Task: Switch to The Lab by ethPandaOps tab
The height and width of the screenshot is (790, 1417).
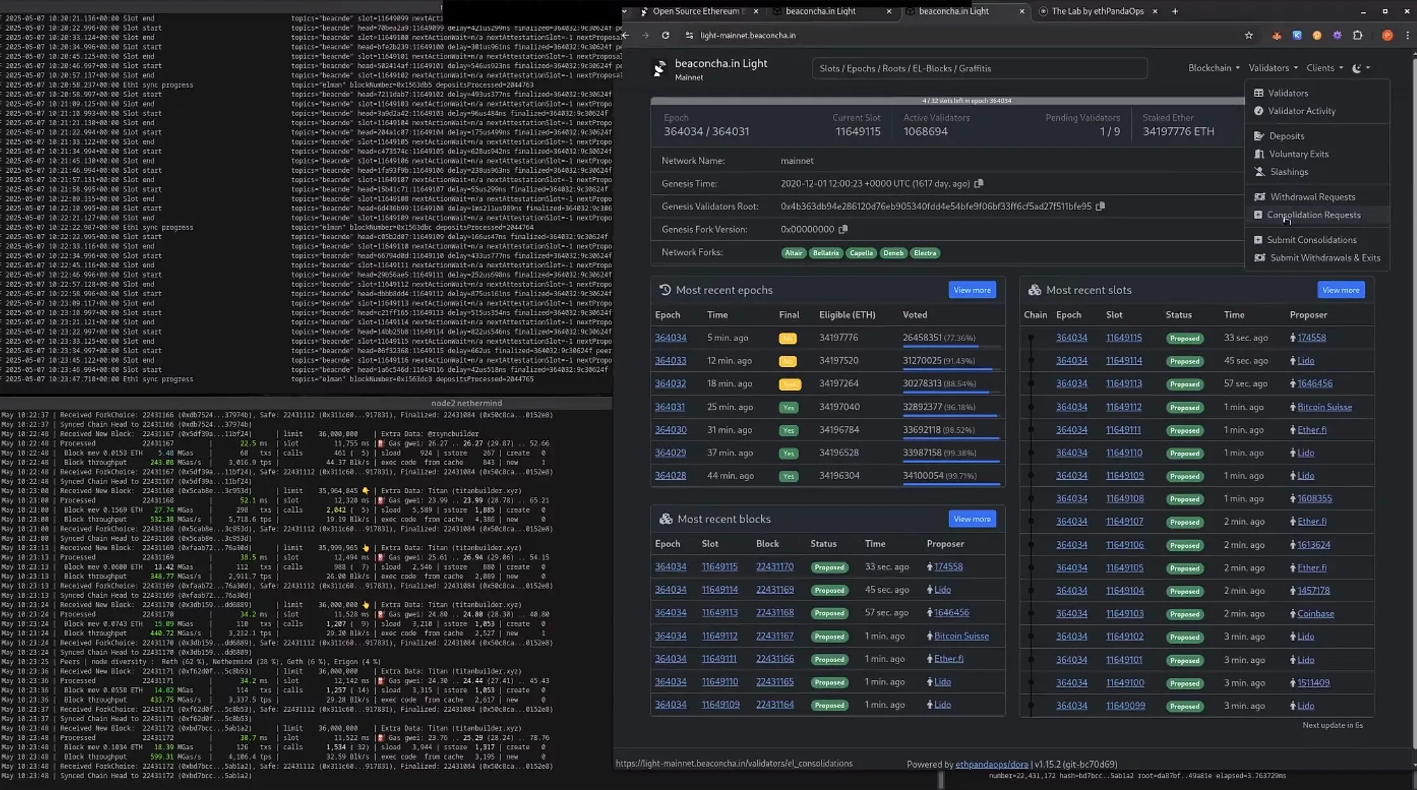Action: point(1097,11)
